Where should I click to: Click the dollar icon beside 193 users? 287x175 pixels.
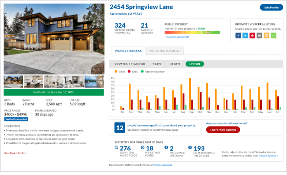click(190, 147)
